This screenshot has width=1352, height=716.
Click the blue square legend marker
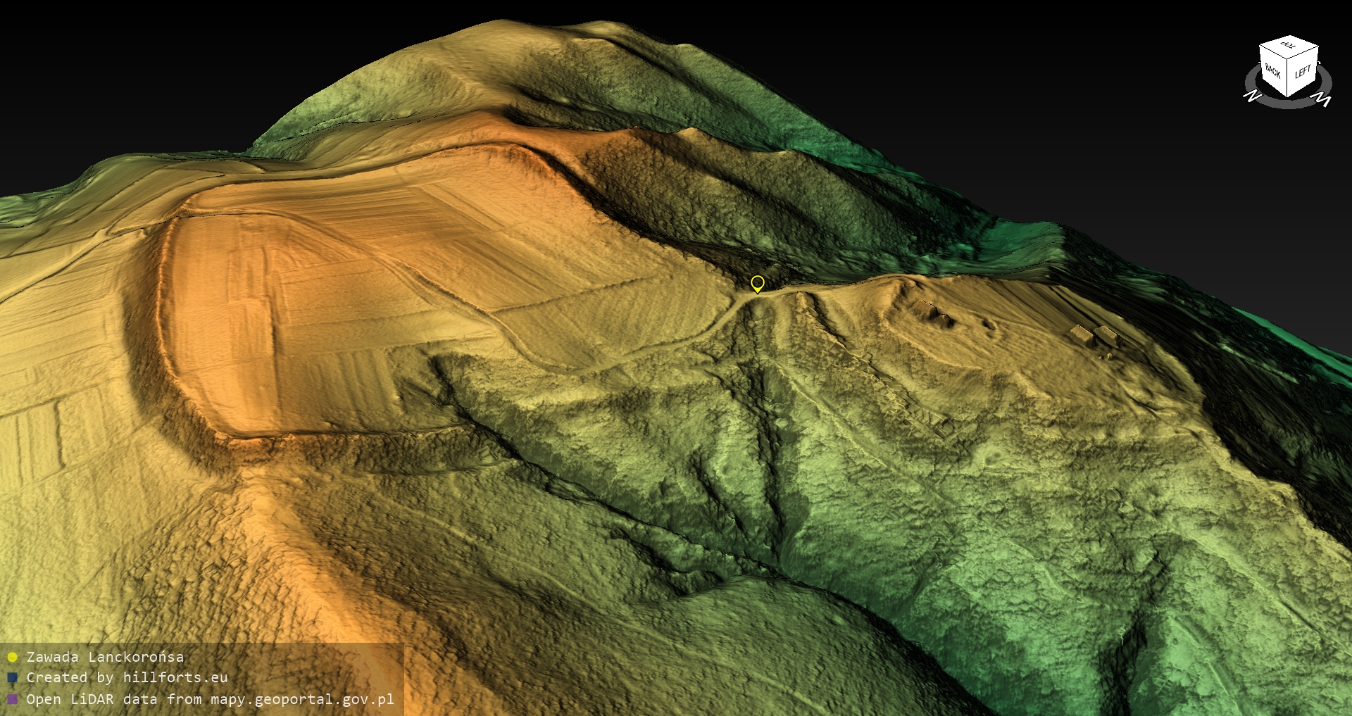[12, 678]
